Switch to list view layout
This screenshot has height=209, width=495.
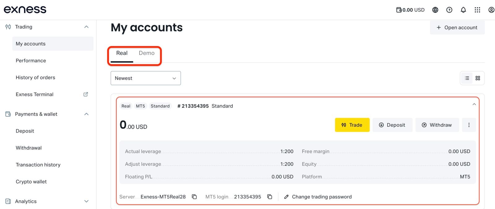[467, 78]
